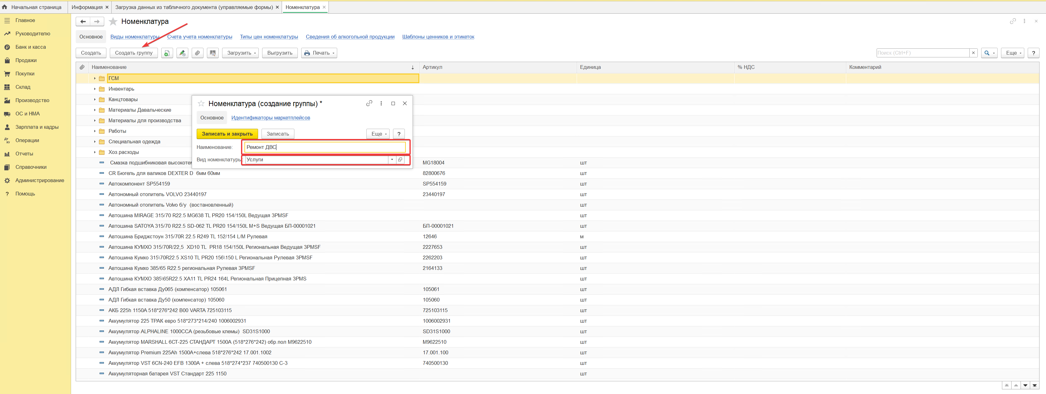Click the link icon in group creation dialog
This screenshot has height=394, width=1046.
pyautogui.click(x=369, y=103)
